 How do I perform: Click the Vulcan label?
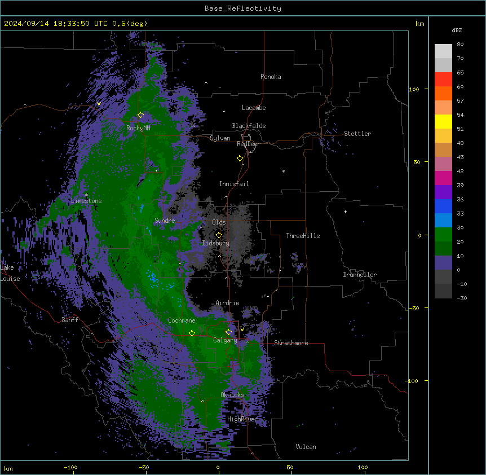pos(306,447)
